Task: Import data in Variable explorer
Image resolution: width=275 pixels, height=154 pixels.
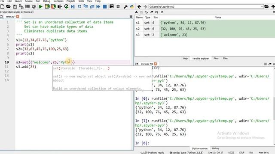Action: (x=137, y=12)
